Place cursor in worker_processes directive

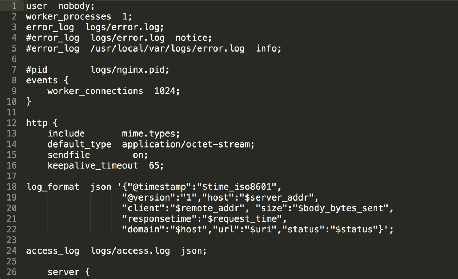click(x=69, y=17)
